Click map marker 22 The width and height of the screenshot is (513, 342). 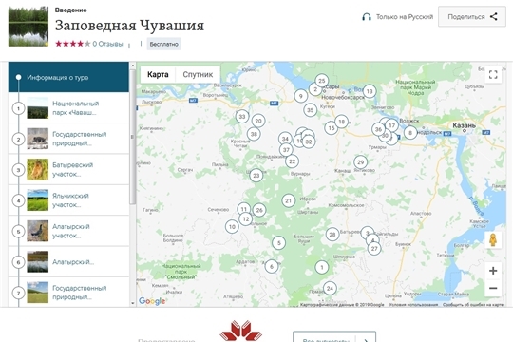tap(293, 161)
